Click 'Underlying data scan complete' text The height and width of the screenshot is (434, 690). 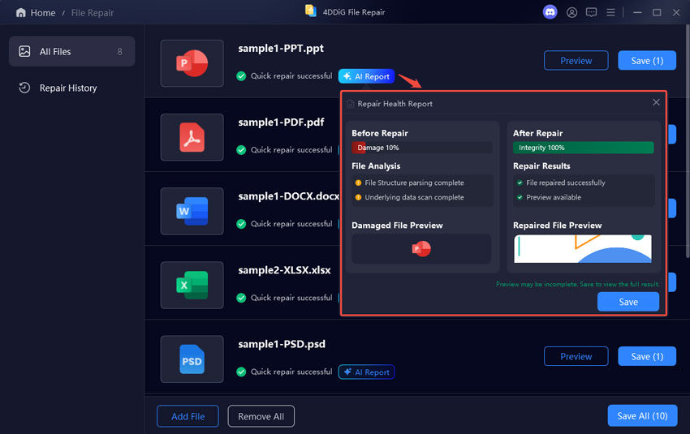[414, 197]
